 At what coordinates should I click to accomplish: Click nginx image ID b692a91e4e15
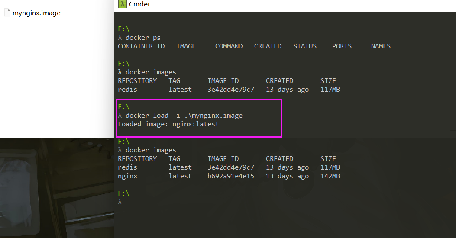tap(231, 176)
